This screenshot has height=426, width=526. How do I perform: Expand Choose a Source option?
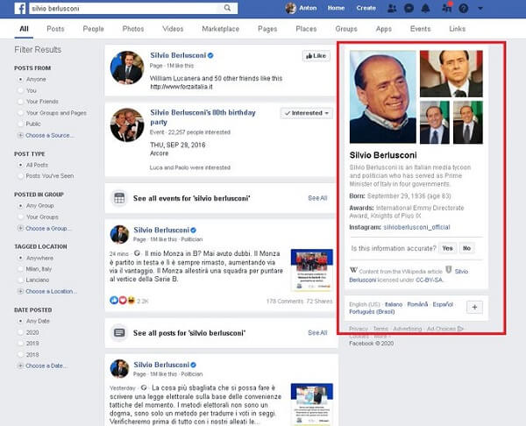pos(50,135)
